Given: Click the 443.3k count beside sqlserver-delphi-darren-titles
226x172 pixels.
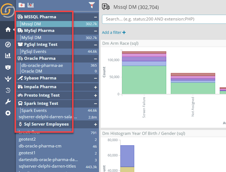Looking at the screenshot, I should click(x=91, y=167).
